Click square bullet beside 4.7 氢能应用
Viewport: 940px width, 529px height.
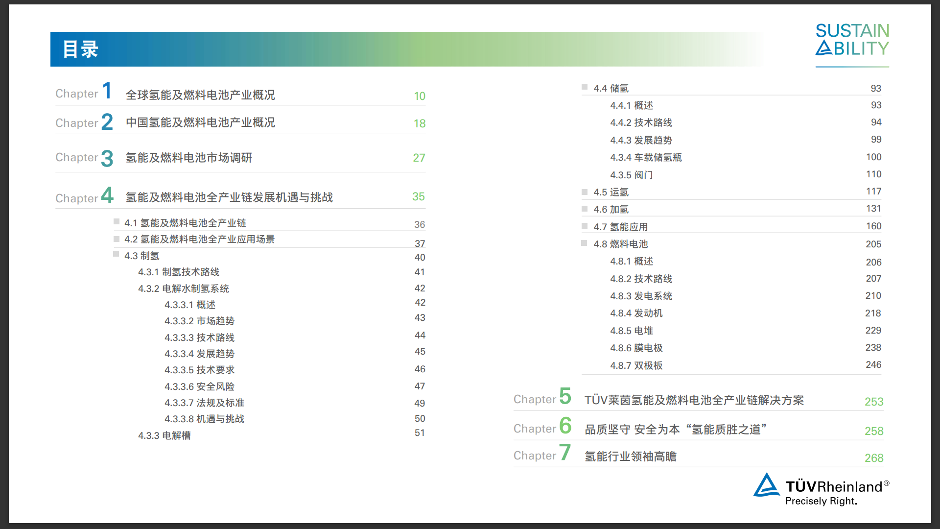(584, 226)
